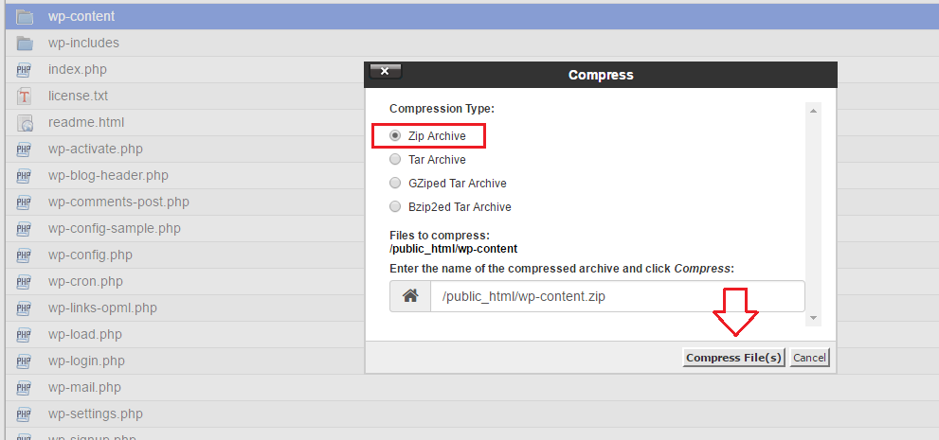Click the PHP icon beside wp-login.php

[x=24, y=361]
